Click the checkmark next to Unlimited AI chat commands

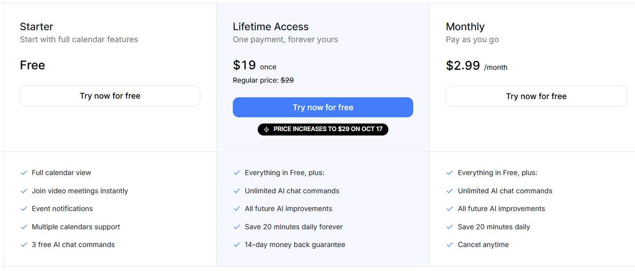(x=236, y=191)
